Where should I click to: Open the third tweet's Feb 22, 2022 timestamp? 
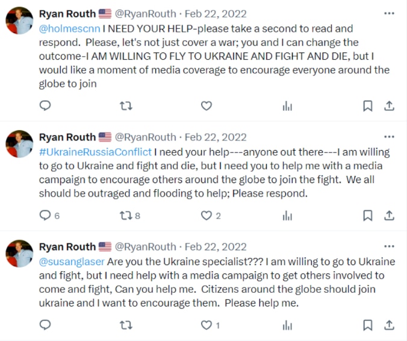(x=215, y=246)
